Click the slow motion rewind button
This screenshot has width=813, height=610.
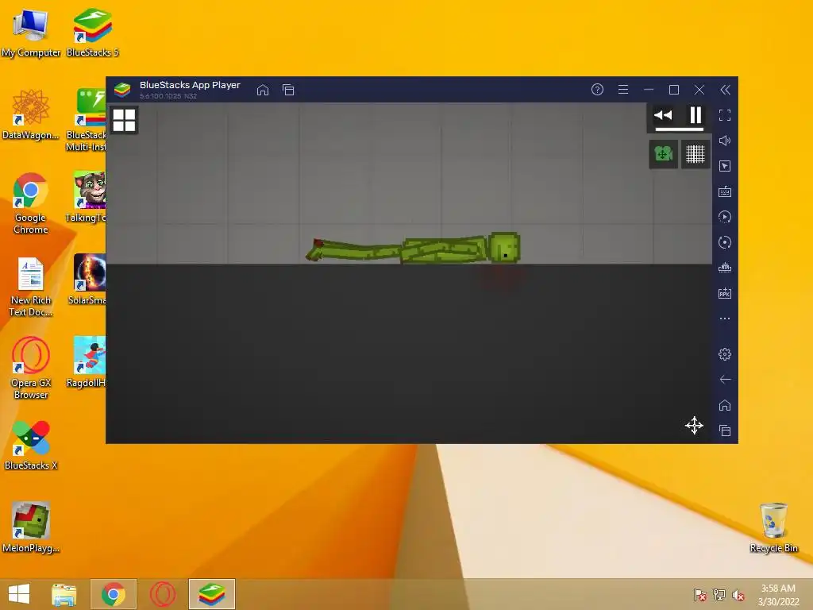tap(663, 115)
